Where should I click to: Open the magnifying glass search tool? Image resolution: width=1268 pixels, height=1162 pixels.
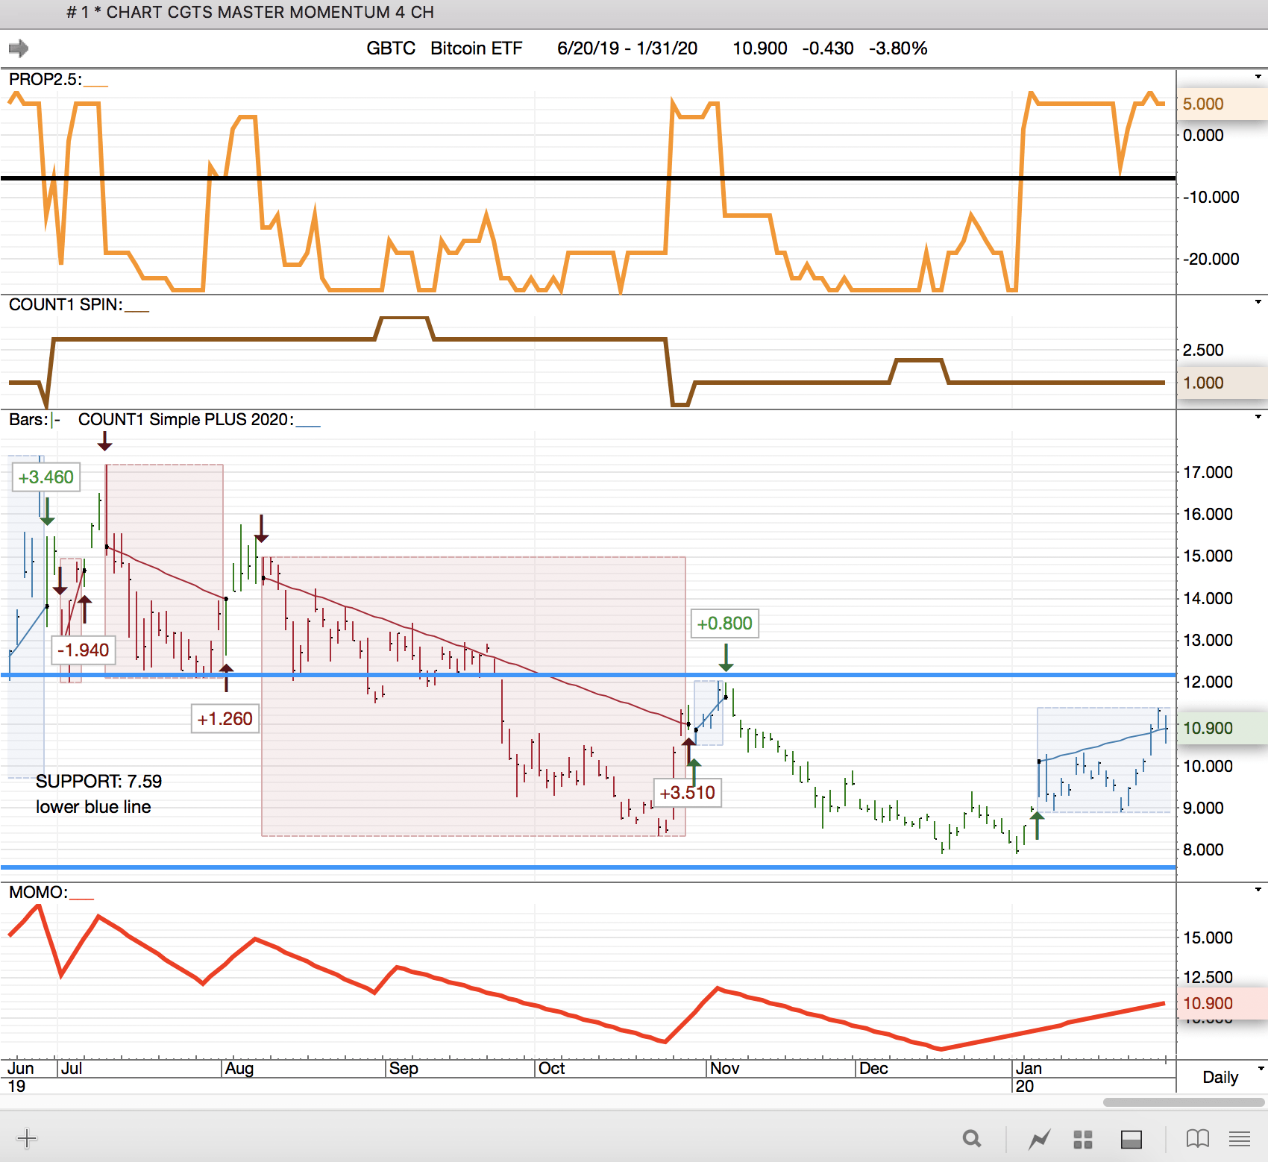pos(971,1139)
